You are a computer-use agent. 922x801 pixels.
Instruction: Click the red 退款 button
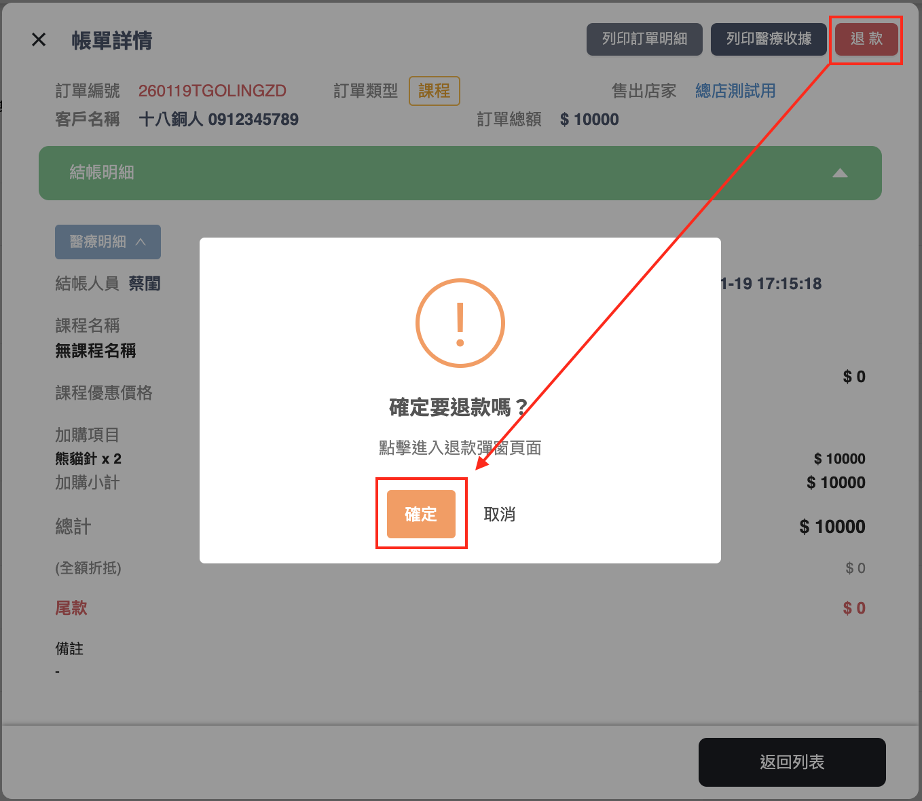tap(866, 39)
